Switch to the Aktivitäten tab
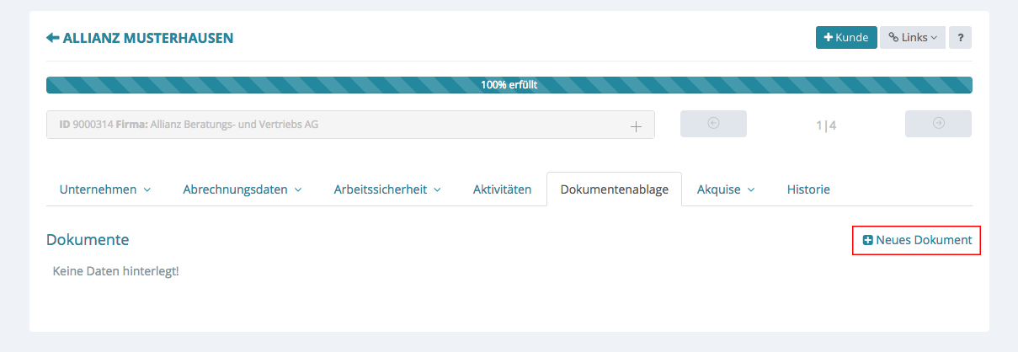This screenshot has width=1018, height=352. [x=502, y=189]
